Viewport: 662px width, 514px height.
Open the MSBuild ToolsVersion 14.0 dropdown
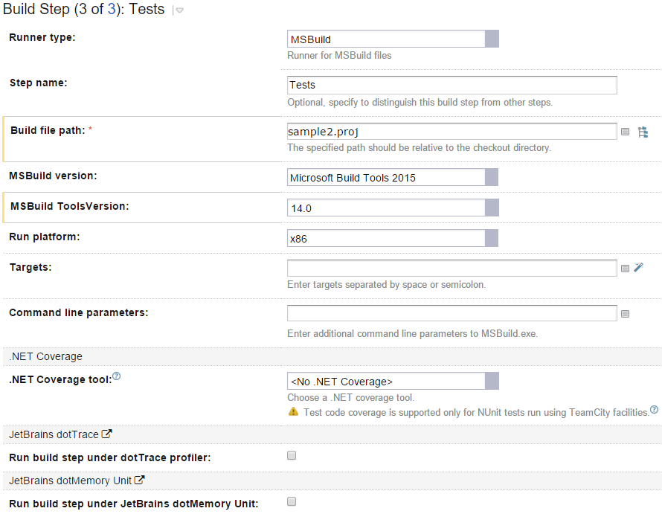[x=491, y=208]
